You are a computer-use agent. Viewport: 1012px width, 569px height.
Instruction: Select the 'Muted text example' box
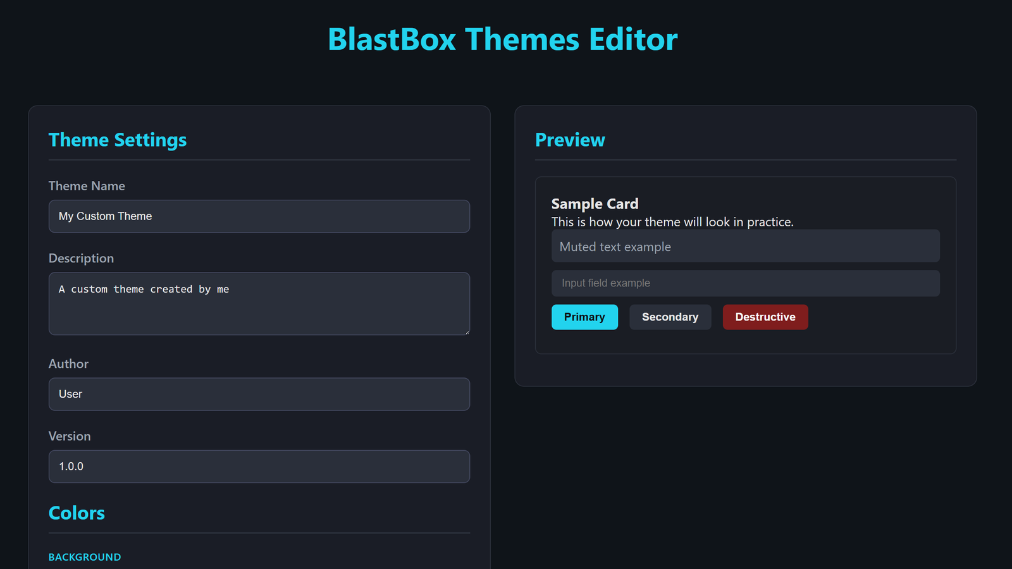(x=745, y=246)
